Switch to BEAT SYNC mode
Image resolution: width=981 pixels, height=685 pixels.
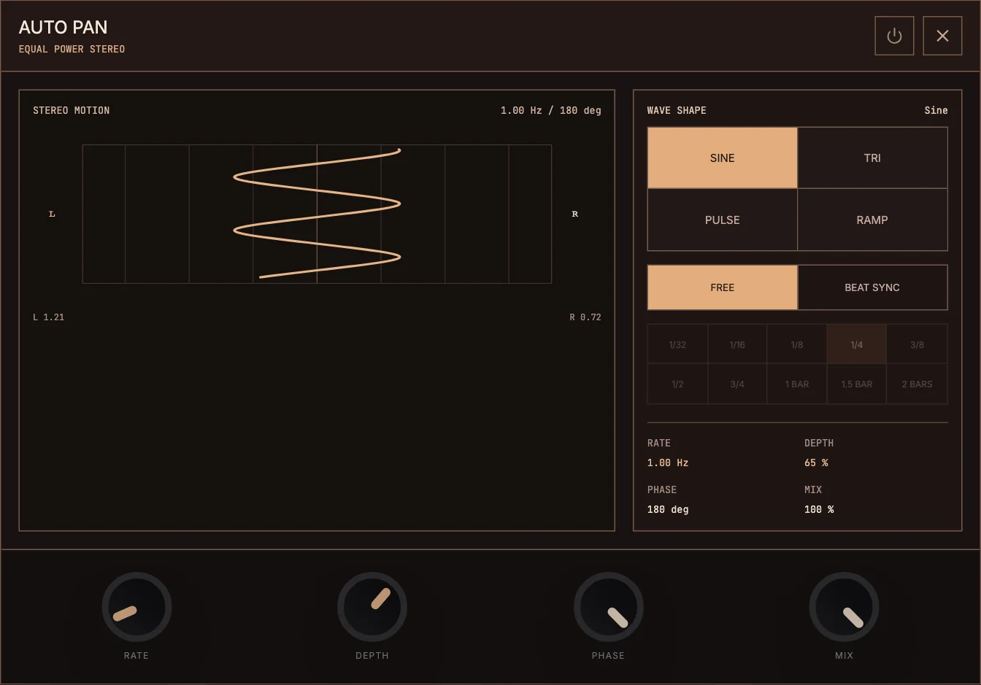click(872, 287)
